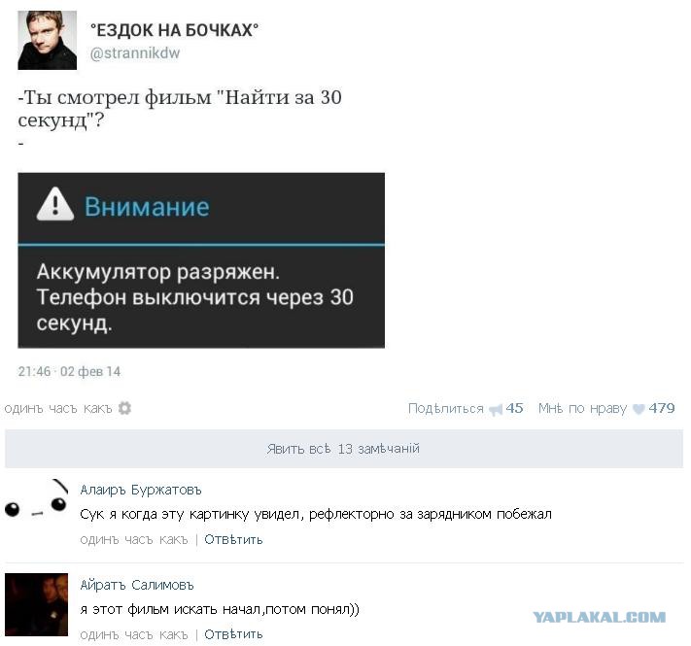Image resolution: width=691 pixels, height=646 pixels.
Task: Open Алаиръ Буржатовъ's emoticon avatar
Action: coord(37,500)
